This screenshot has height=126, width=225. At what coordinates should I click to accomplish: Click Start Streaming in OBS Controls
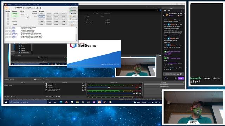[164, 84]
